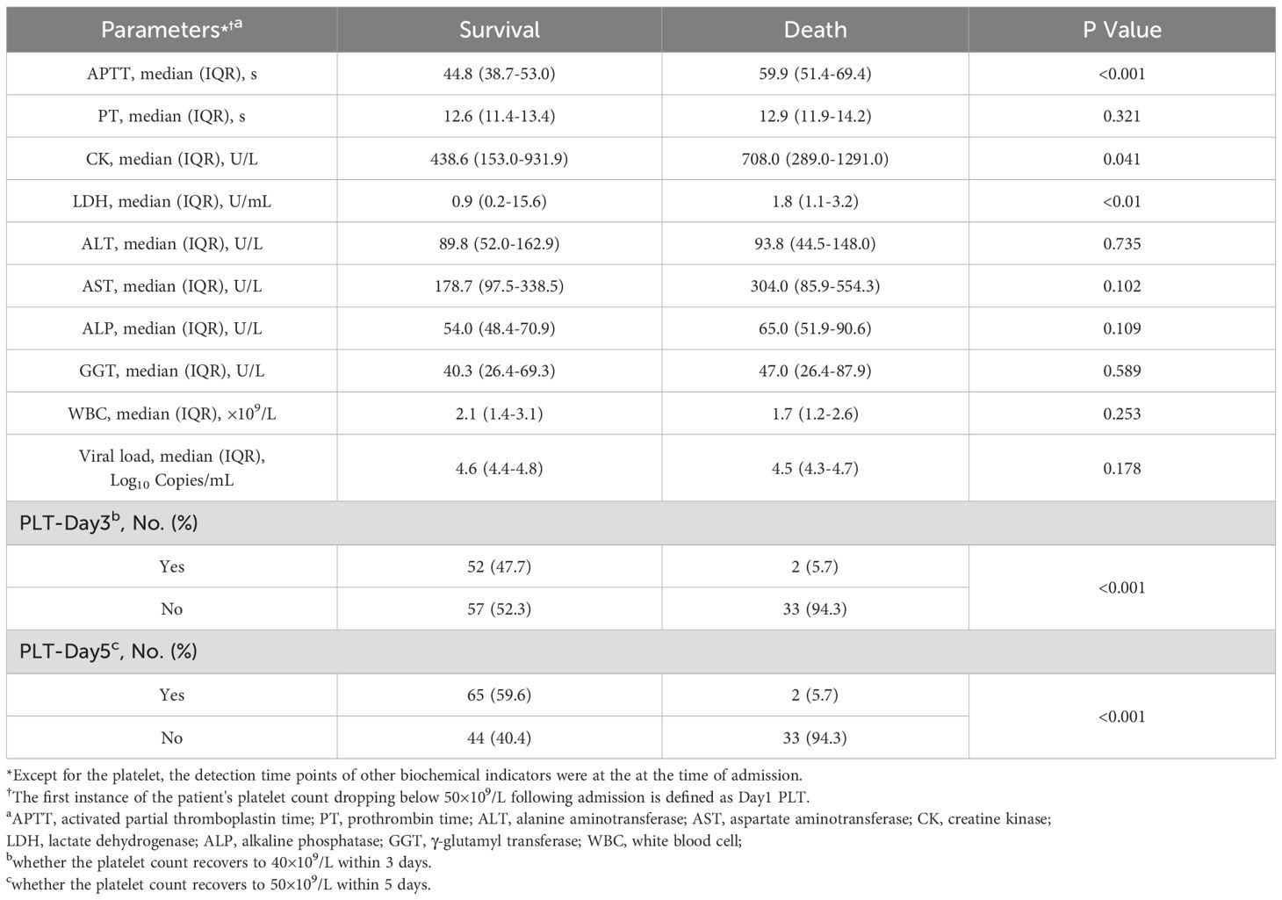Select the AST survival value 178.7 (97.5-338.5)
Screen dimensions: 1282x900
499,286
